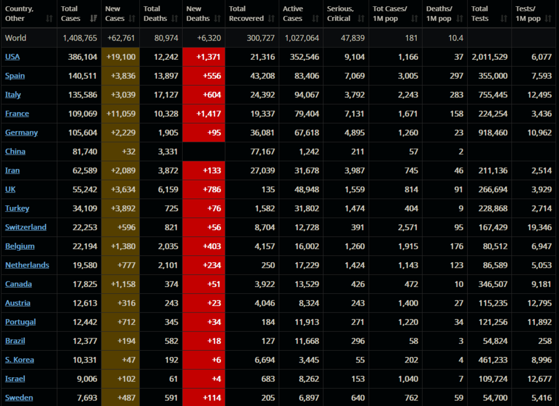The image size is (559, 406).
Task: Open the Israel link
Action: point(15,378)
